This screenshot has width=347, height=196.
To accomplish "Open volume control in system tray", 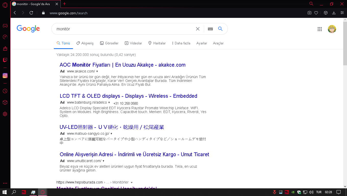I will tap(311, 192).
